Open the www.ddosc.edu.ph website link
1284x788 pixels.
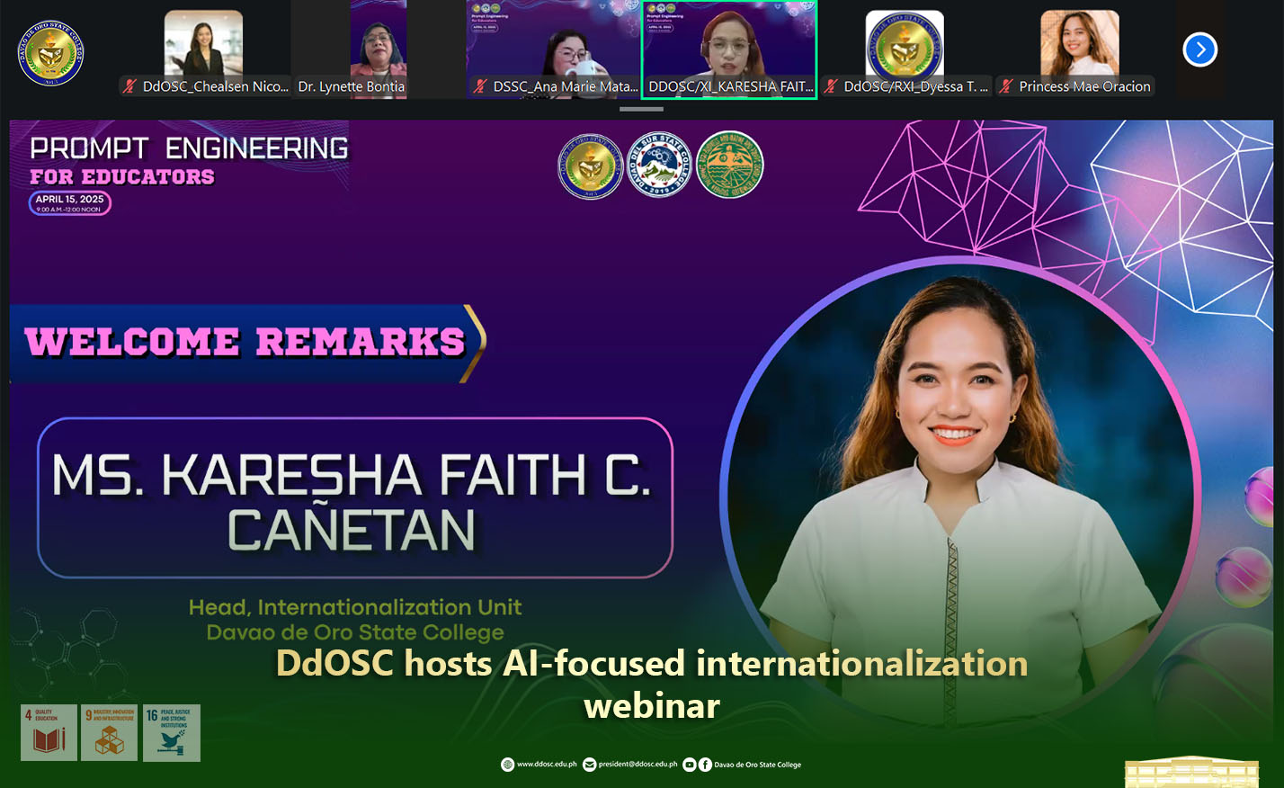[547, 765]
